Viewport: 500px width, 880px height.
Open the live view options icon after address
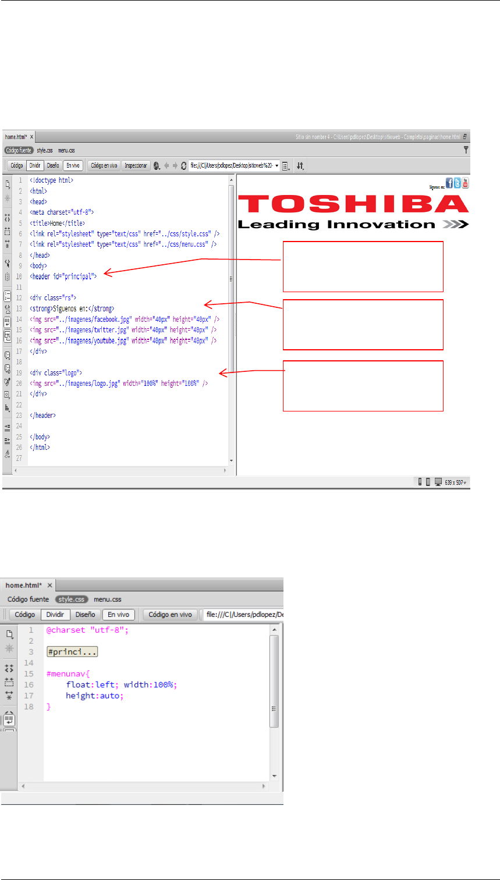(x=286, y=166)
